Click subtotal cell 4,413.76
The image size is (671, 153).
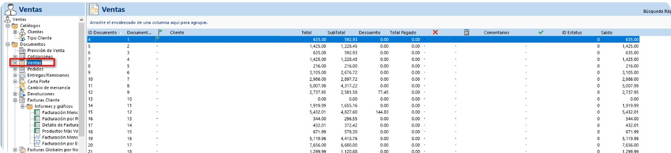pyautogui.click(x=349, y=138)
